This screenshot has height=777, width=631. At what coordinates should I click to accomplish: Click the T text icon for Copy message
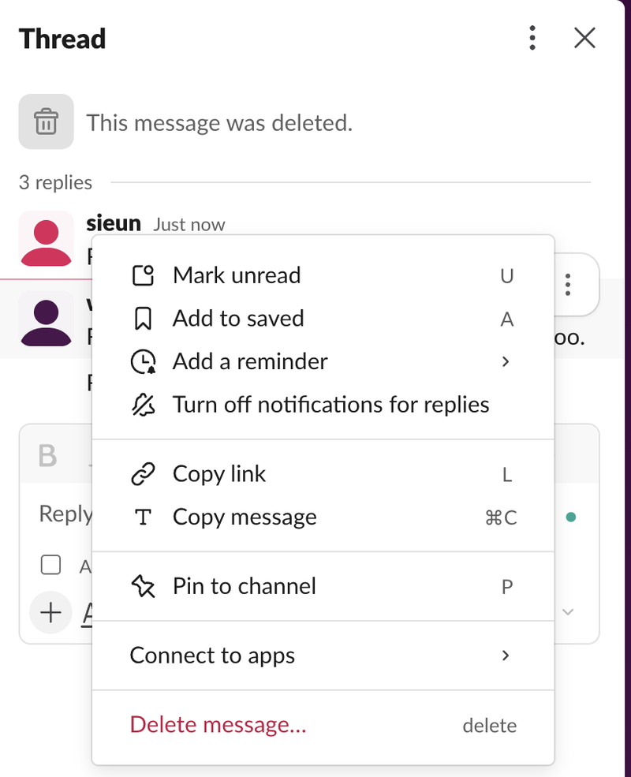click(143, 517)
